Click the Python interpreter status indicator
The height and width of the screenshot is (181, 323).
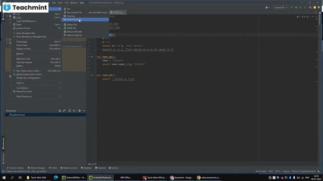[303, 171]
